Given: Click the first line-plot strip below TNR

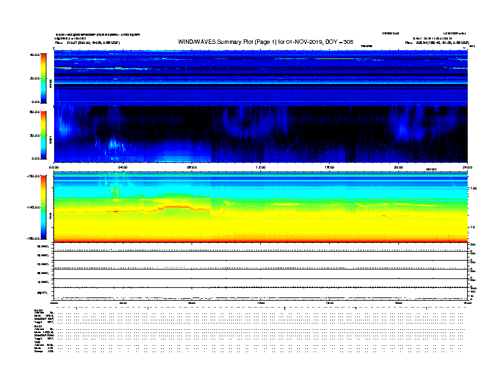Looking at the screenshot, I should click(x=261, y=247).
